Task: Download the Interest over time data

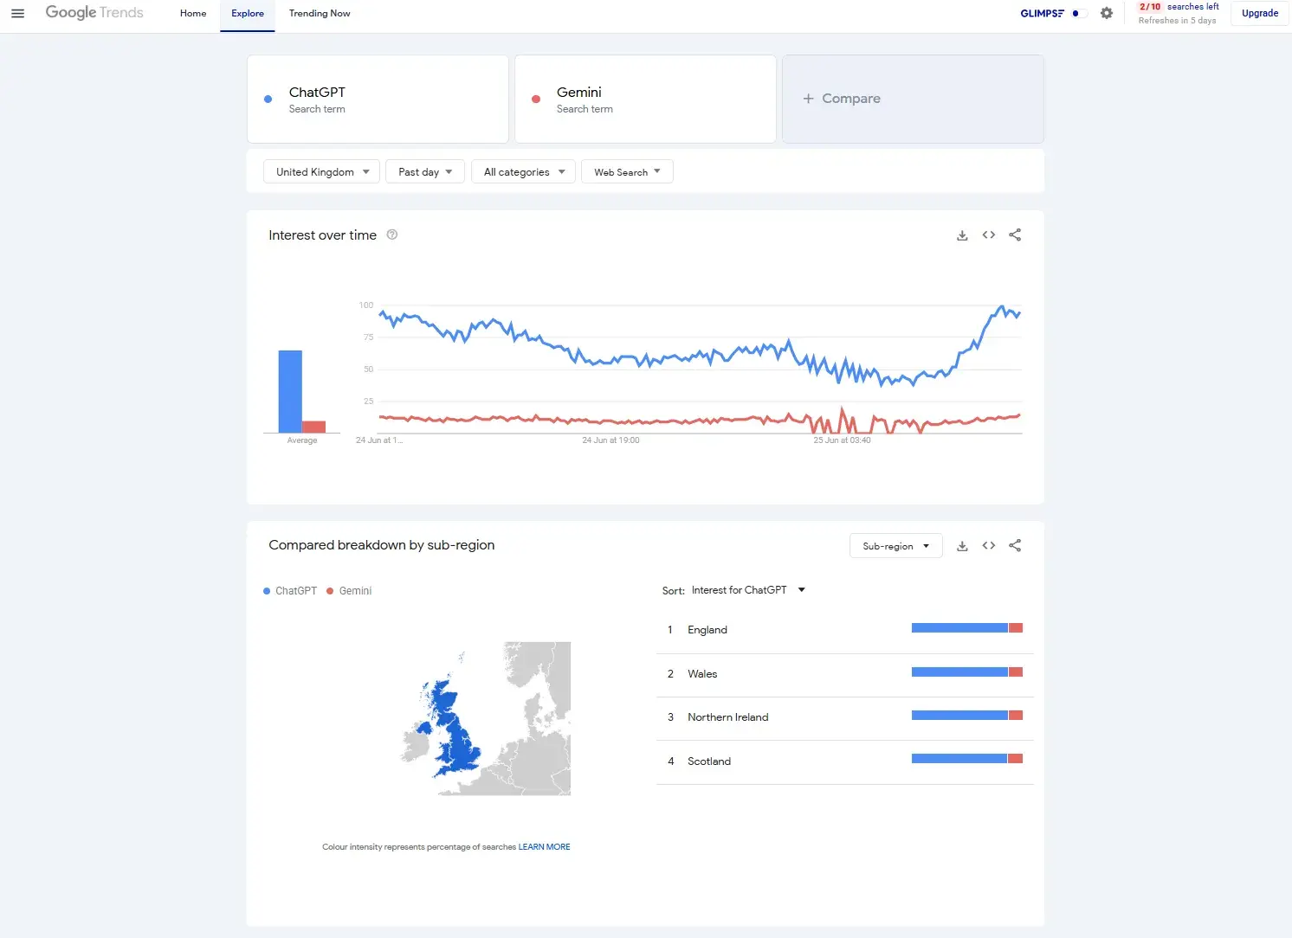Action: pos(962,234)
